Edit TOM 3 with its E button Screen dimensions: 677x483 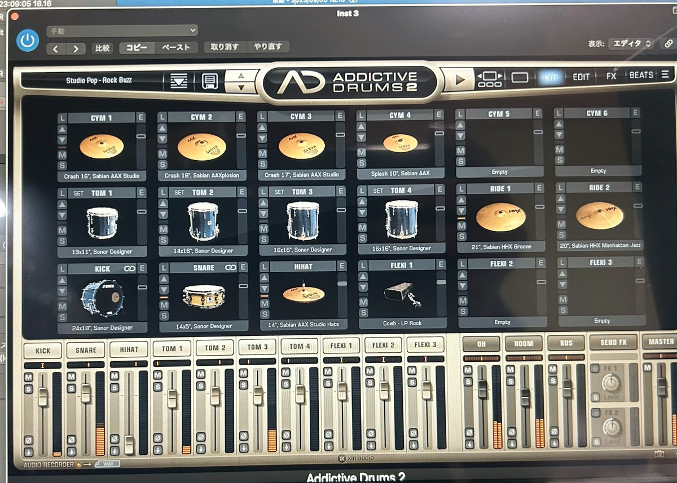[340, 191]
